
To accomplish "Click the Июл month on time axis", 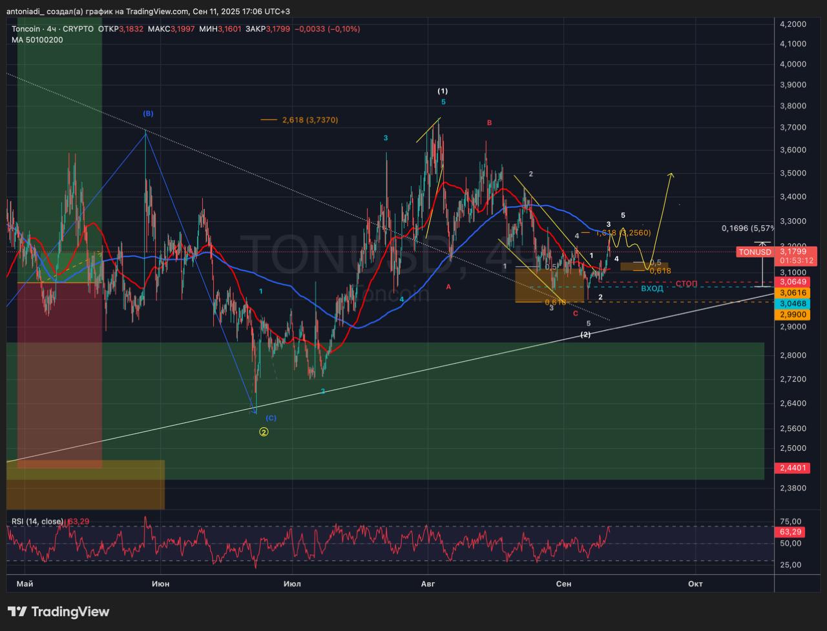I will [x=291, y=584].
